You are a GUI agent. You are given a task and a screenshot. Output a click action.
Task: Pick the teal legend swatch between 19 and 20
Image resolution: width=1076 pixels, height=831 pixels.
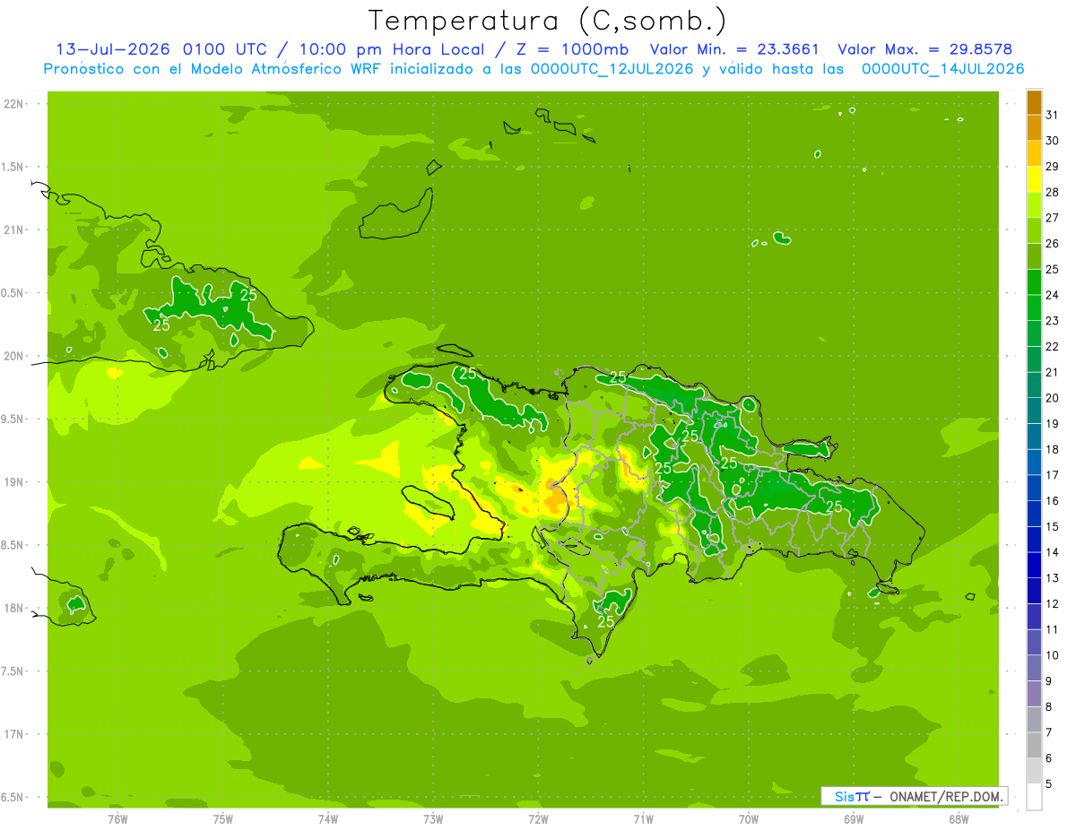1034,411
